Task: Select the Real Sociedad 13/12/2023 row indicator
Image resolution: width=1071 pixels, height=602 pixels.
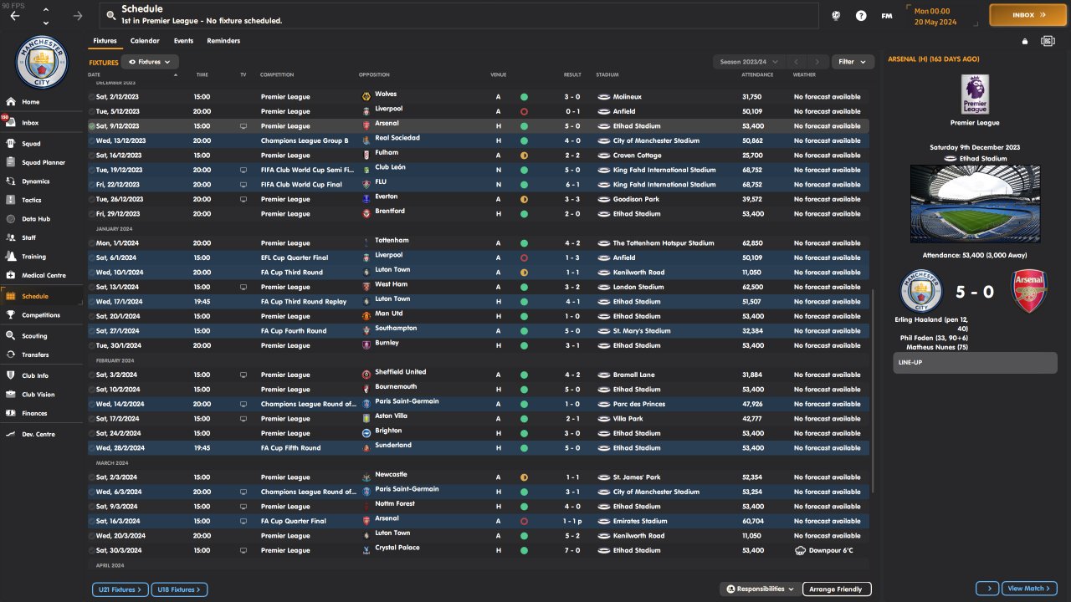Action: (x=92, y=140)
